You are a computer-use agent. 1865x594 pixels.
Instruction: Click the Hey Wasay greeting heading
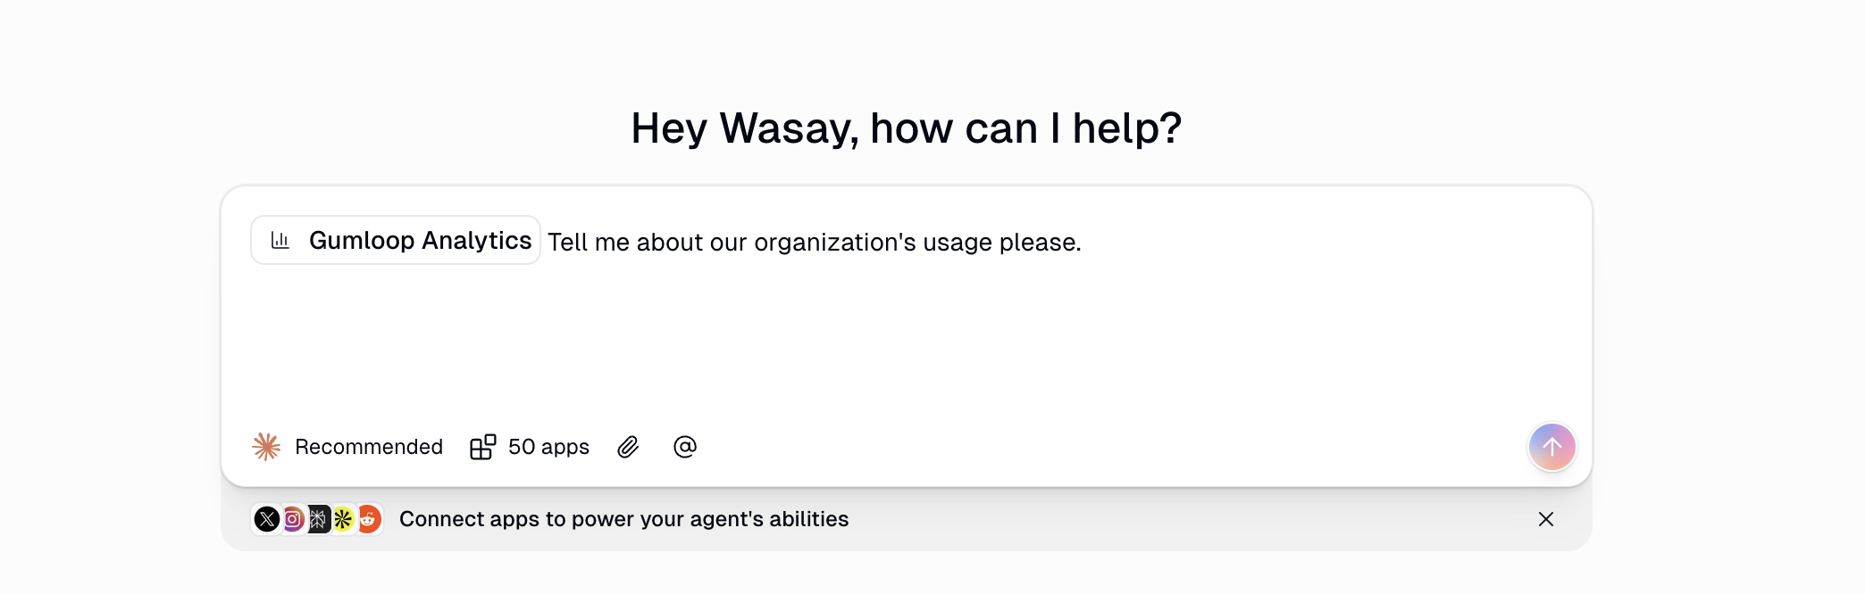[x=906, y=127]
